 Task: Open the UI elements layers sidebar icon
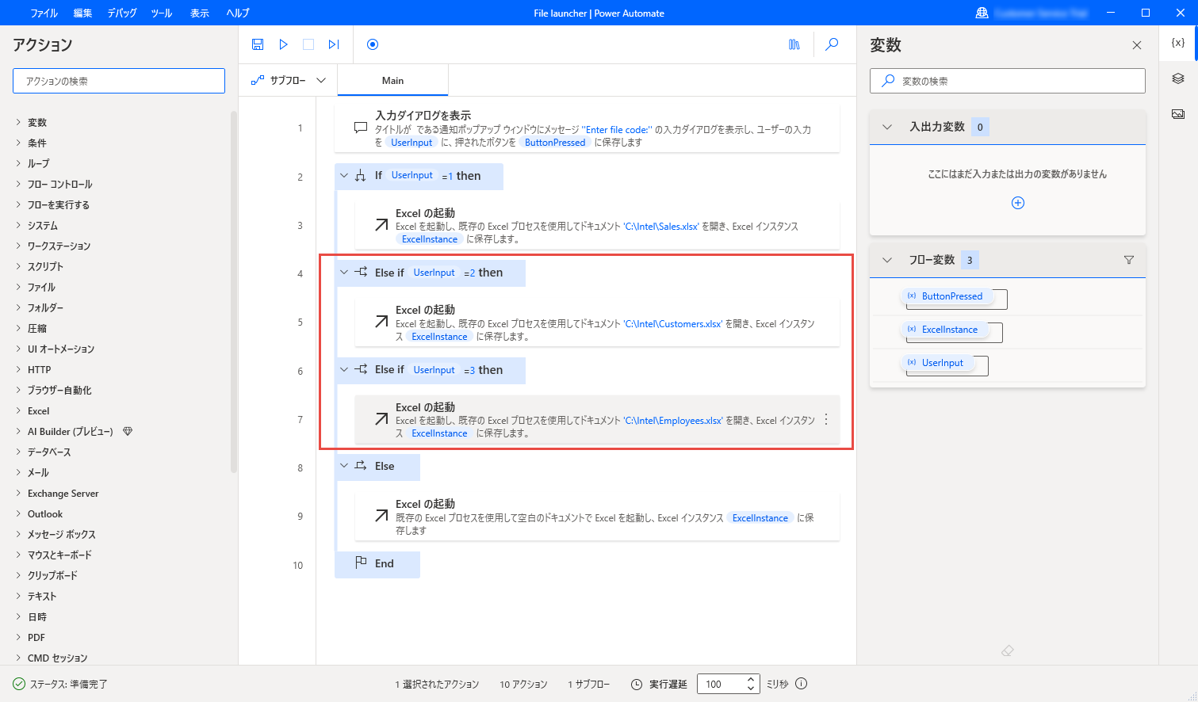(1178, 78)
